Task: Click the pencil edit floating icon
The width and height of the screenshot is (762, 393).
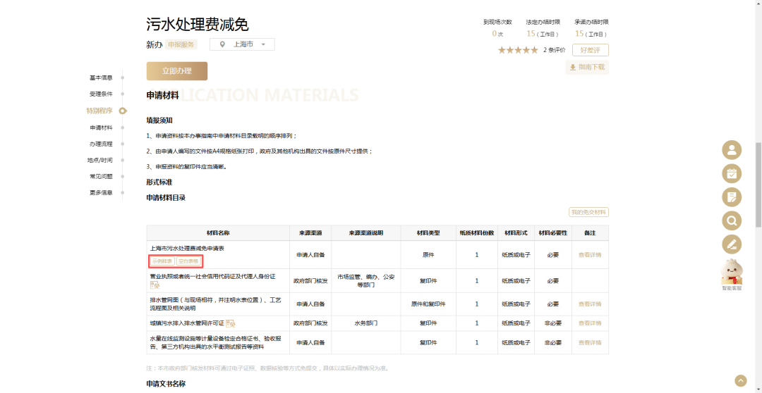Action: 732,244
